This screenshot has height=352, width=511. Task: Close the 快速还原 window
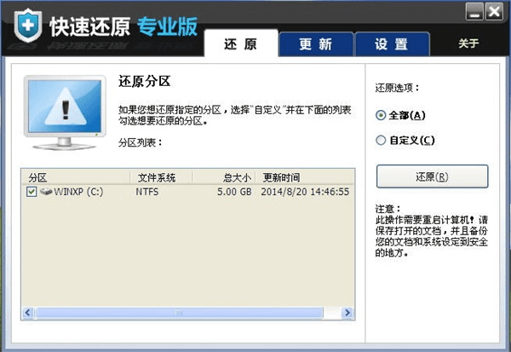[x=494, y=12]
